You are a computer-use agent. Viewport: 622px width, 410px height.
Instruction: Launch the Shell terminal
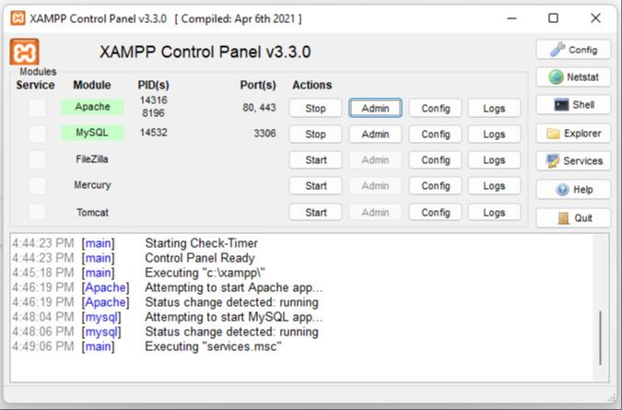coord(573,105)
